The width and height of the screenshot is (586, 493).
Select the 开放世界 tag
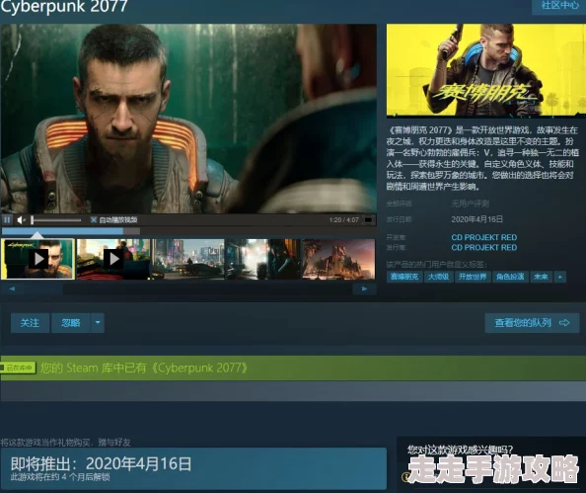tap(473, 277)
